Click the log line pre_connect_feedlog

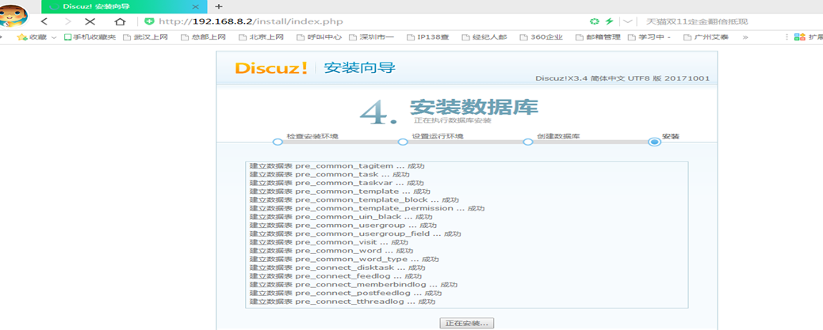pos(335,276)
